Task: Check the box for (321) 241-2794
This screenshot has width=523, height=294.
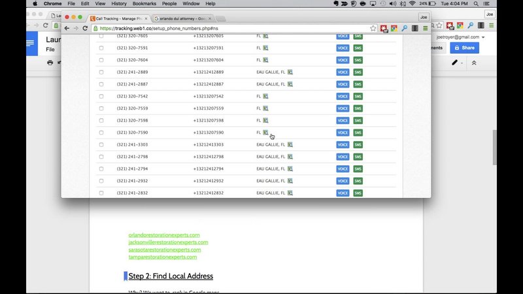Action: pos(101,169)
